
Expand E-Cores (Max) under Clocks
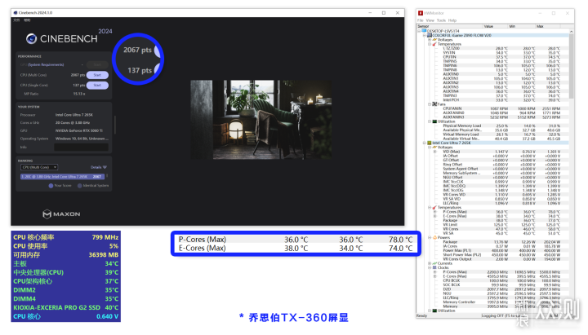[435, 276]
